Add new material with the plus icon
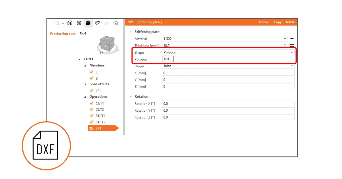This screenshot has width=342, height=179. click(292, 39)
